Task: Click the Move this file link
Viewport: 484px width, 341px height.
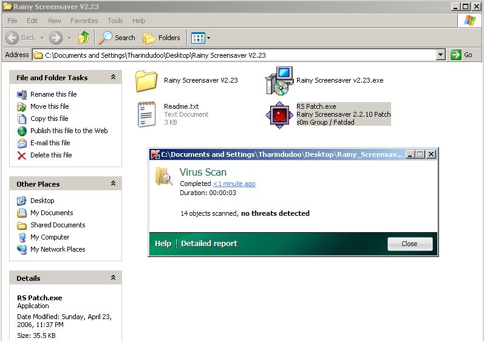Action: pos(50,106)
